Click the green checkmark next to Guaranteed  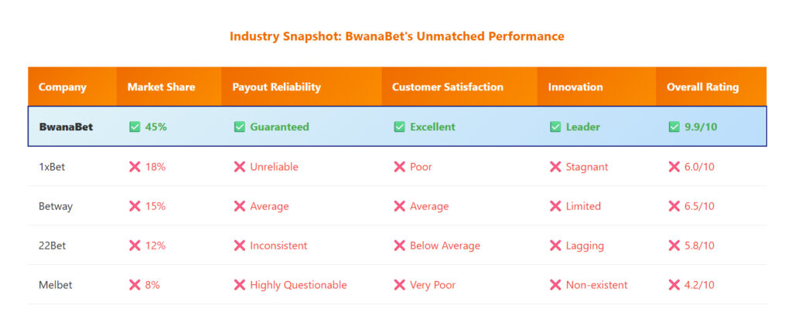click(x=240, y=127)
